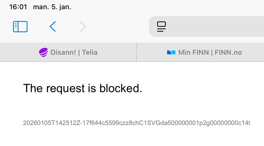Tap the greyed-out forward arrow
Image resolution: width=264 pixels, height=146 pixels.
click(83, 27)
